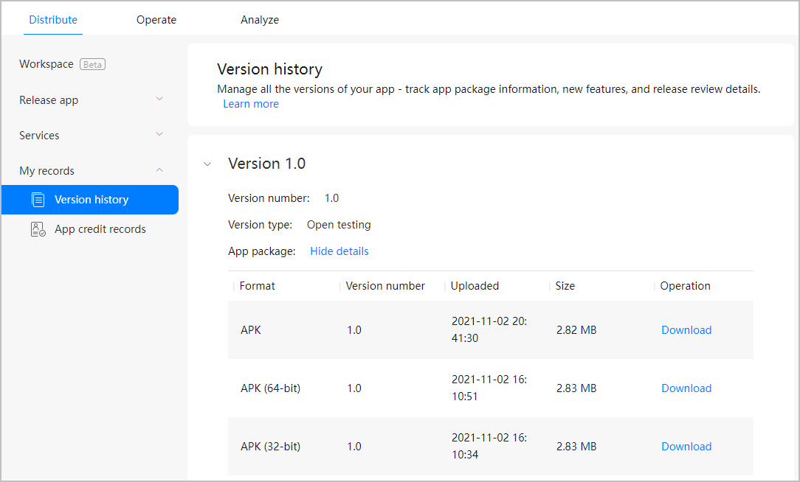
Task: Expand the Release app menu chevron
Action: (159, 99)
